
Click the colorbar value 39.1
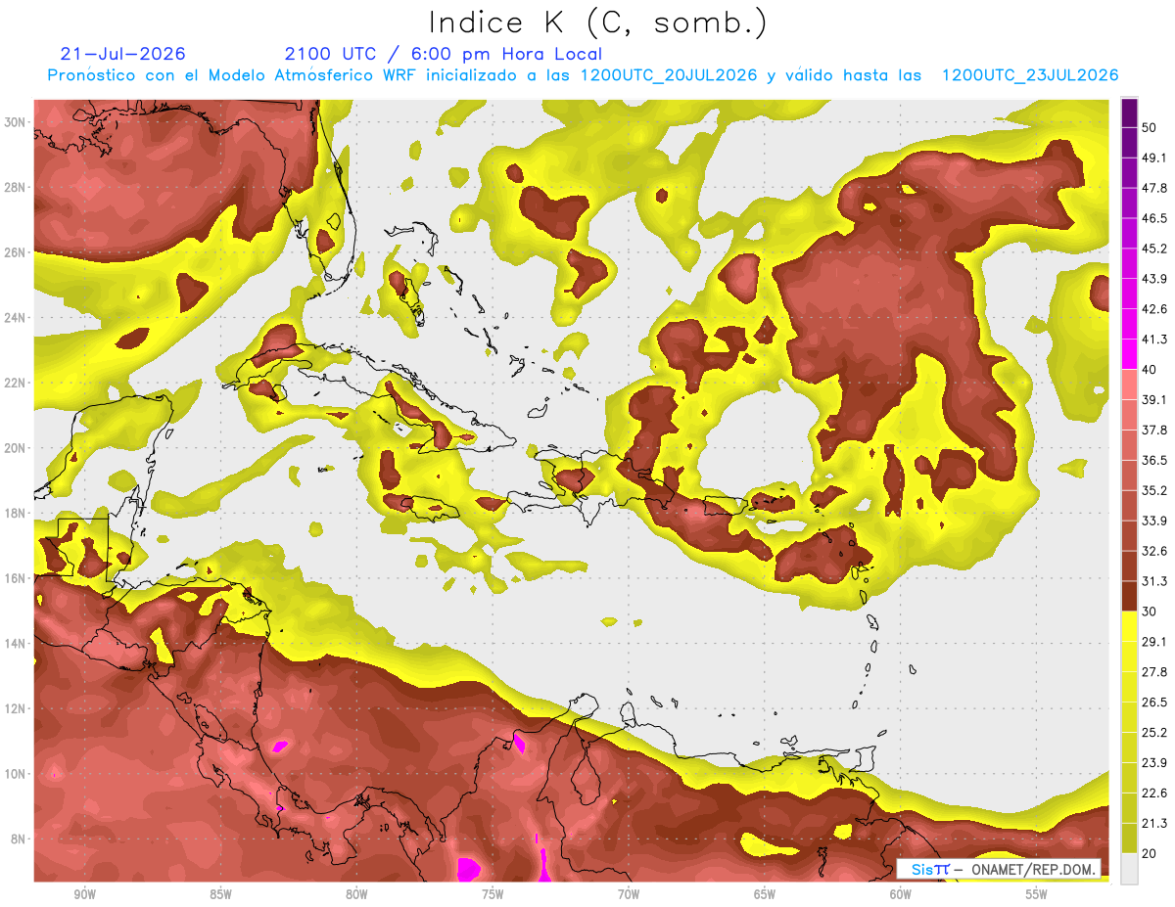point(1154,399)
